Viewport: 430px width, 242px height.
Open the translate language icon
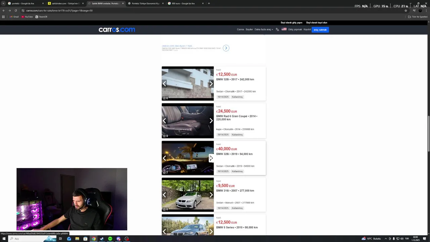tap(277, 30)
